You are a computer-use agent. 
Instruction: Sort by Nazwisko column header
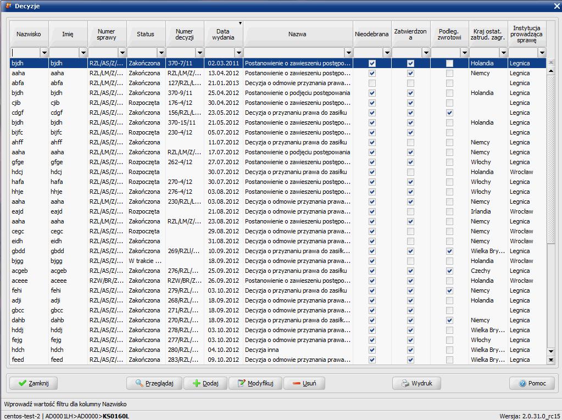(x=29, y=34)
